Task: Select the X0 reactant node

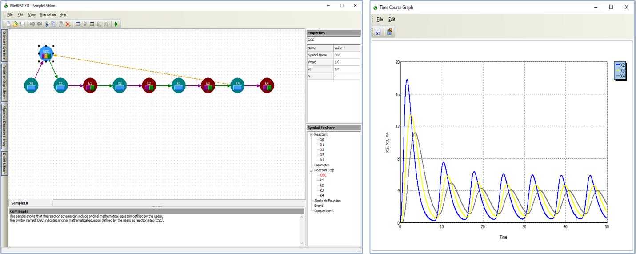Action: click(x=31, y=85)
